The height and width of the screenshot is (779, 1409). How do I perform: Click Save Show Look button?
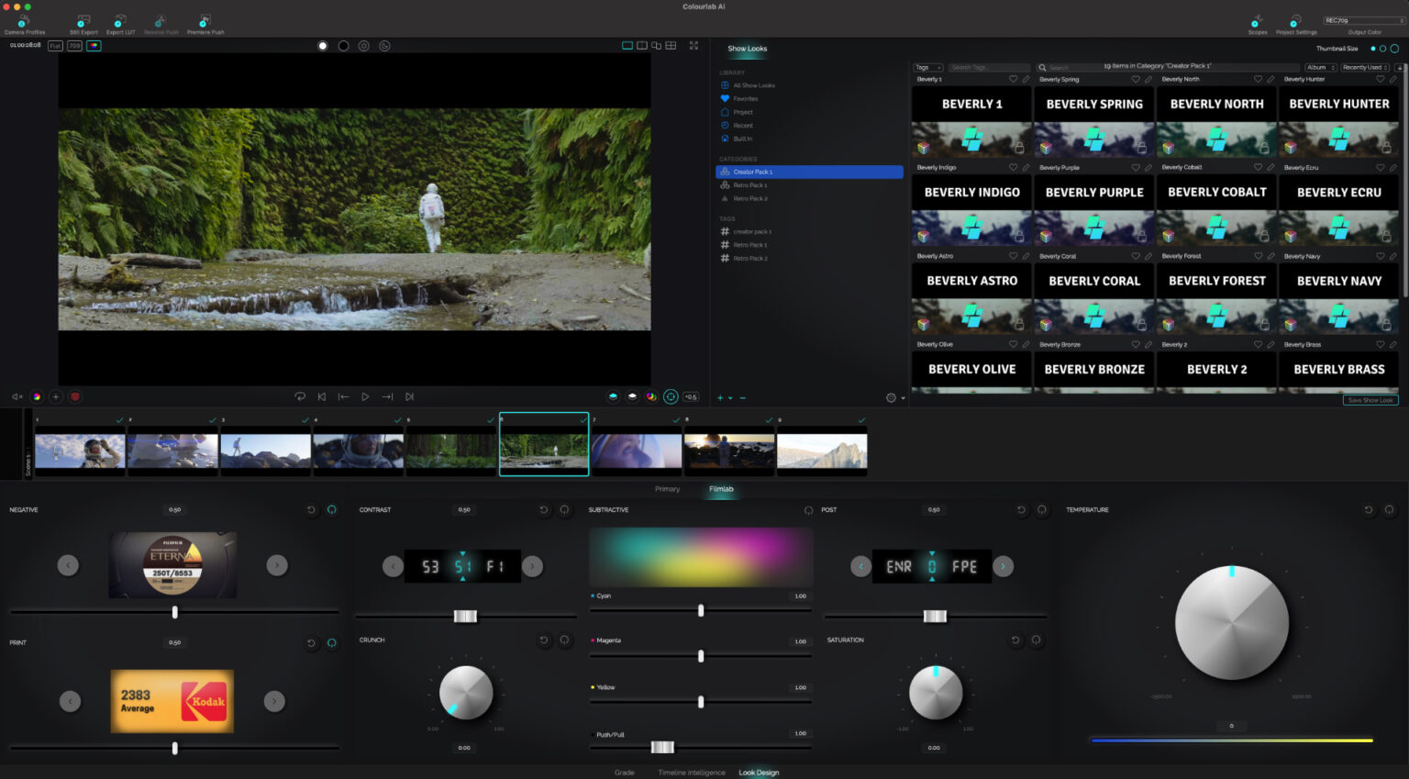coord(1370,400)
